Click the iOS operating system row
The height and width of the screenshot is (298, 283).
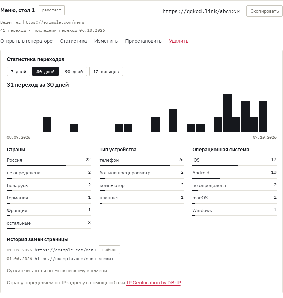(x=234, y=162)
